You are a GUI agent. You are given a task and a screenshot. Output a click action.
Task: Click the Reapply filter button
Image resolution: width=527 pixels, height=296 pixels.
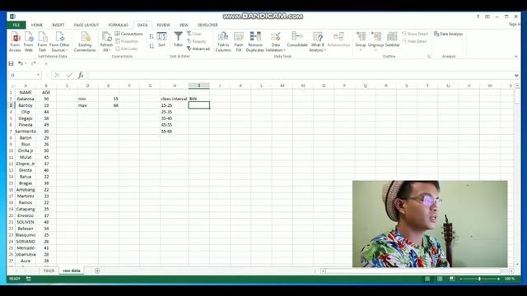coord(197,41)
